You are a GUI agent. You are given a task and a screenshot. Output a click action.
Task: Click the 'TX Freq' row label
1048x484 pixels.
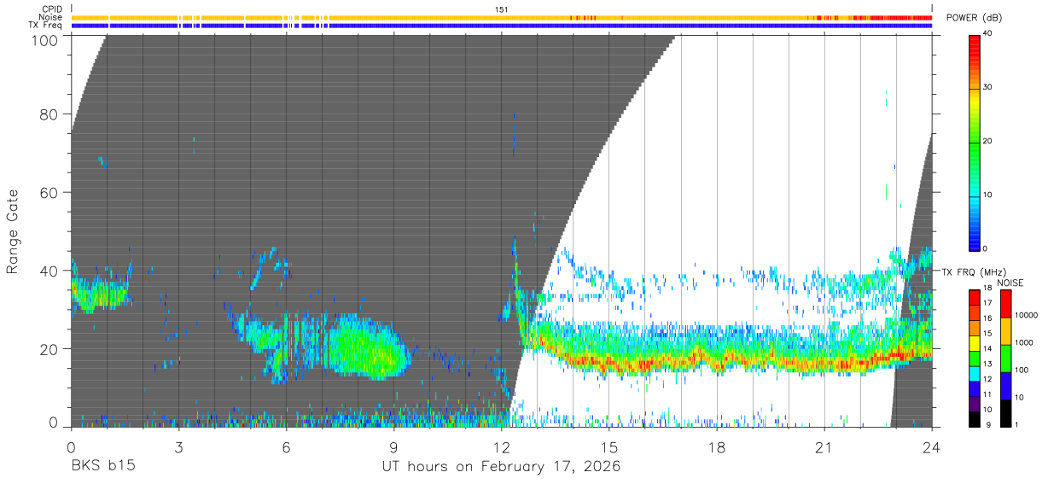[x=46, y=25]
